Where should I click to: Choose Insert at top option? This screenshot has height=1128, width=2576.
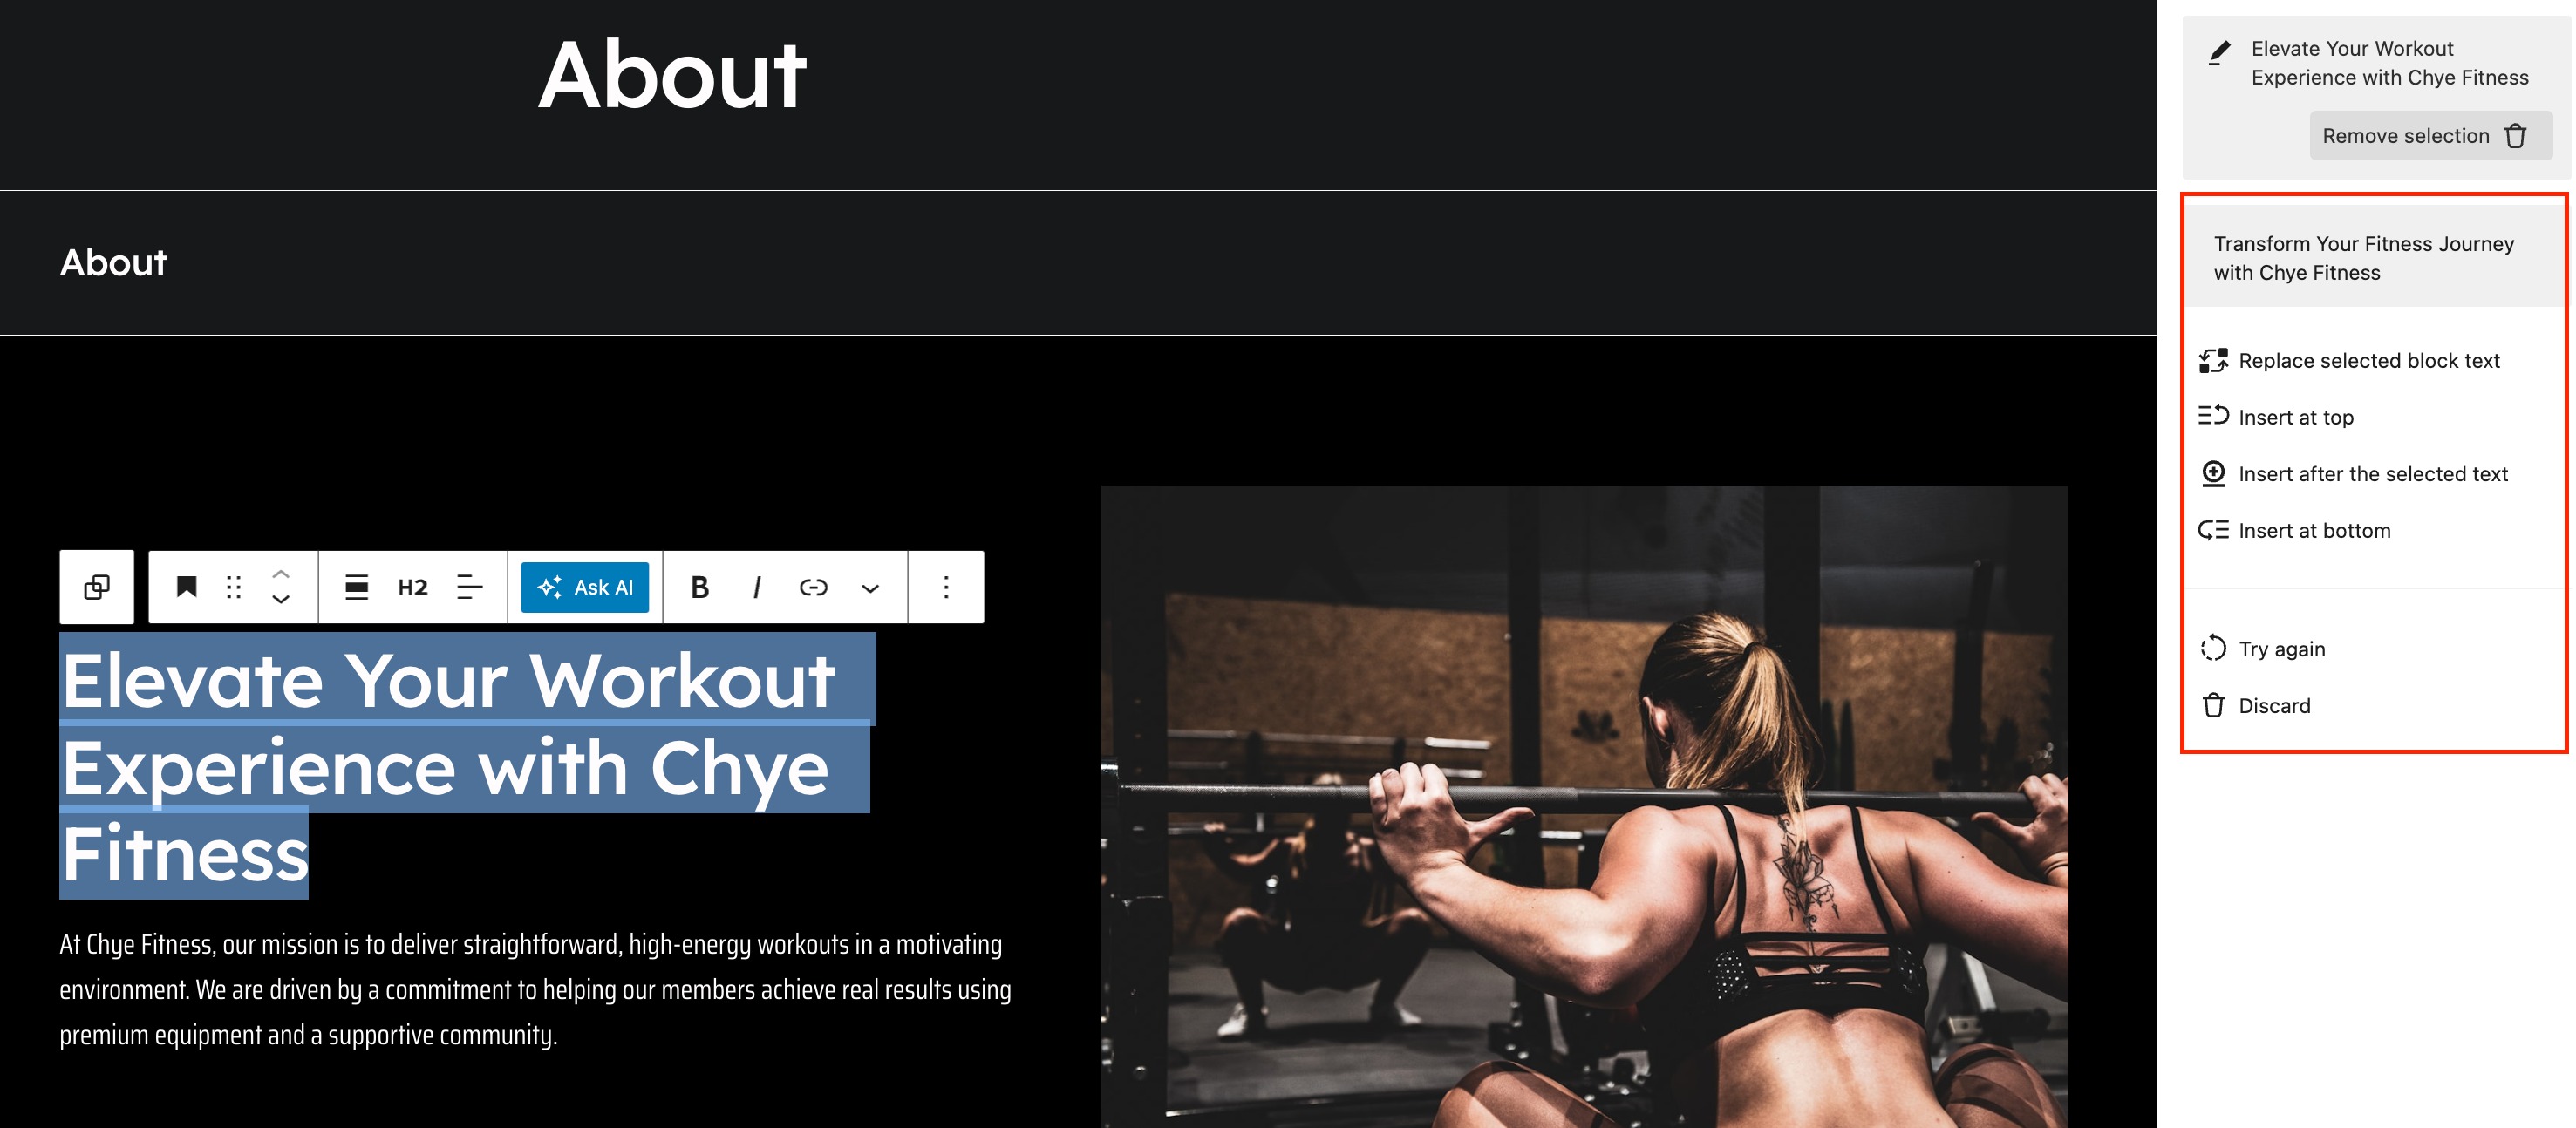2296,417
